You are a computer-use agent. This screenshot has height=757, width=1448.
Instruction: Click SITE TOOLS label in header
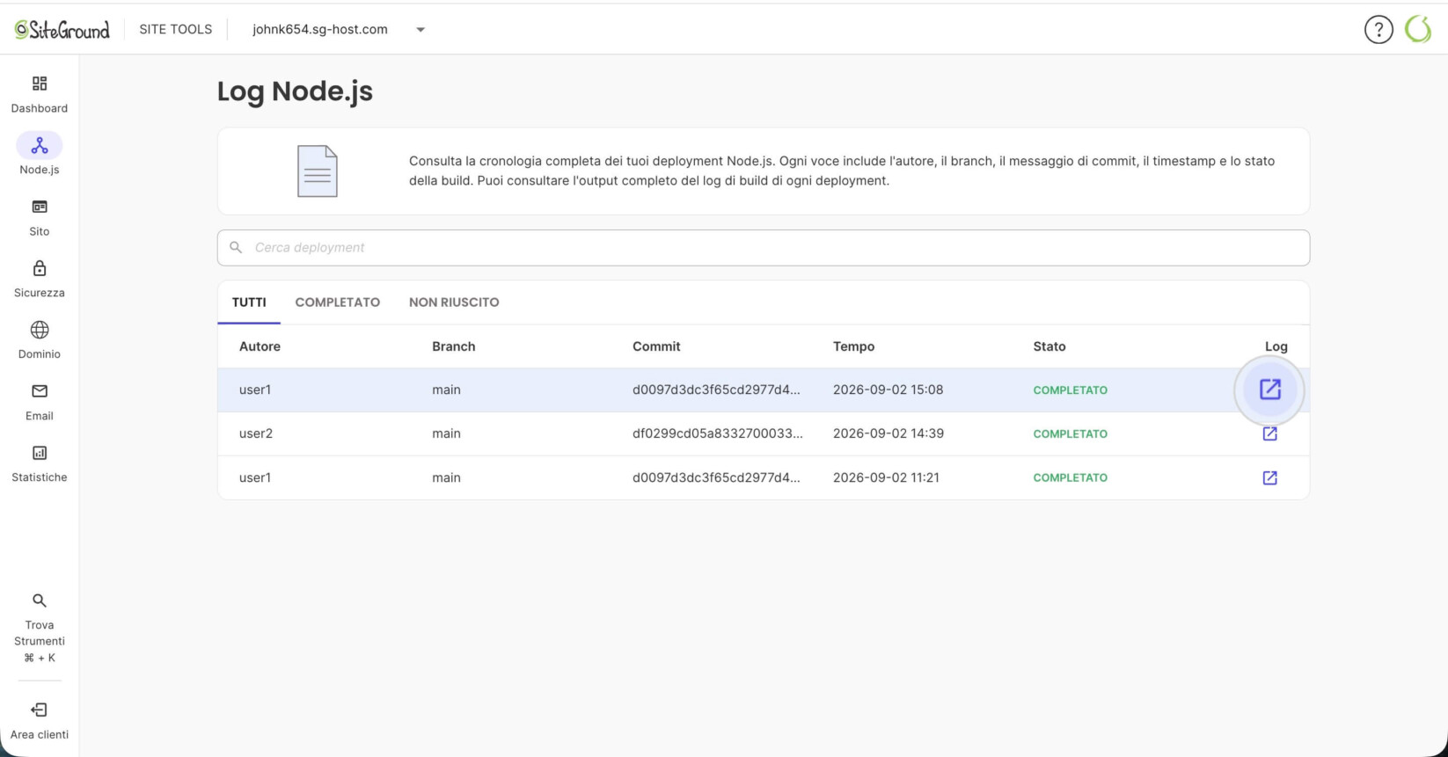point(176,29)
